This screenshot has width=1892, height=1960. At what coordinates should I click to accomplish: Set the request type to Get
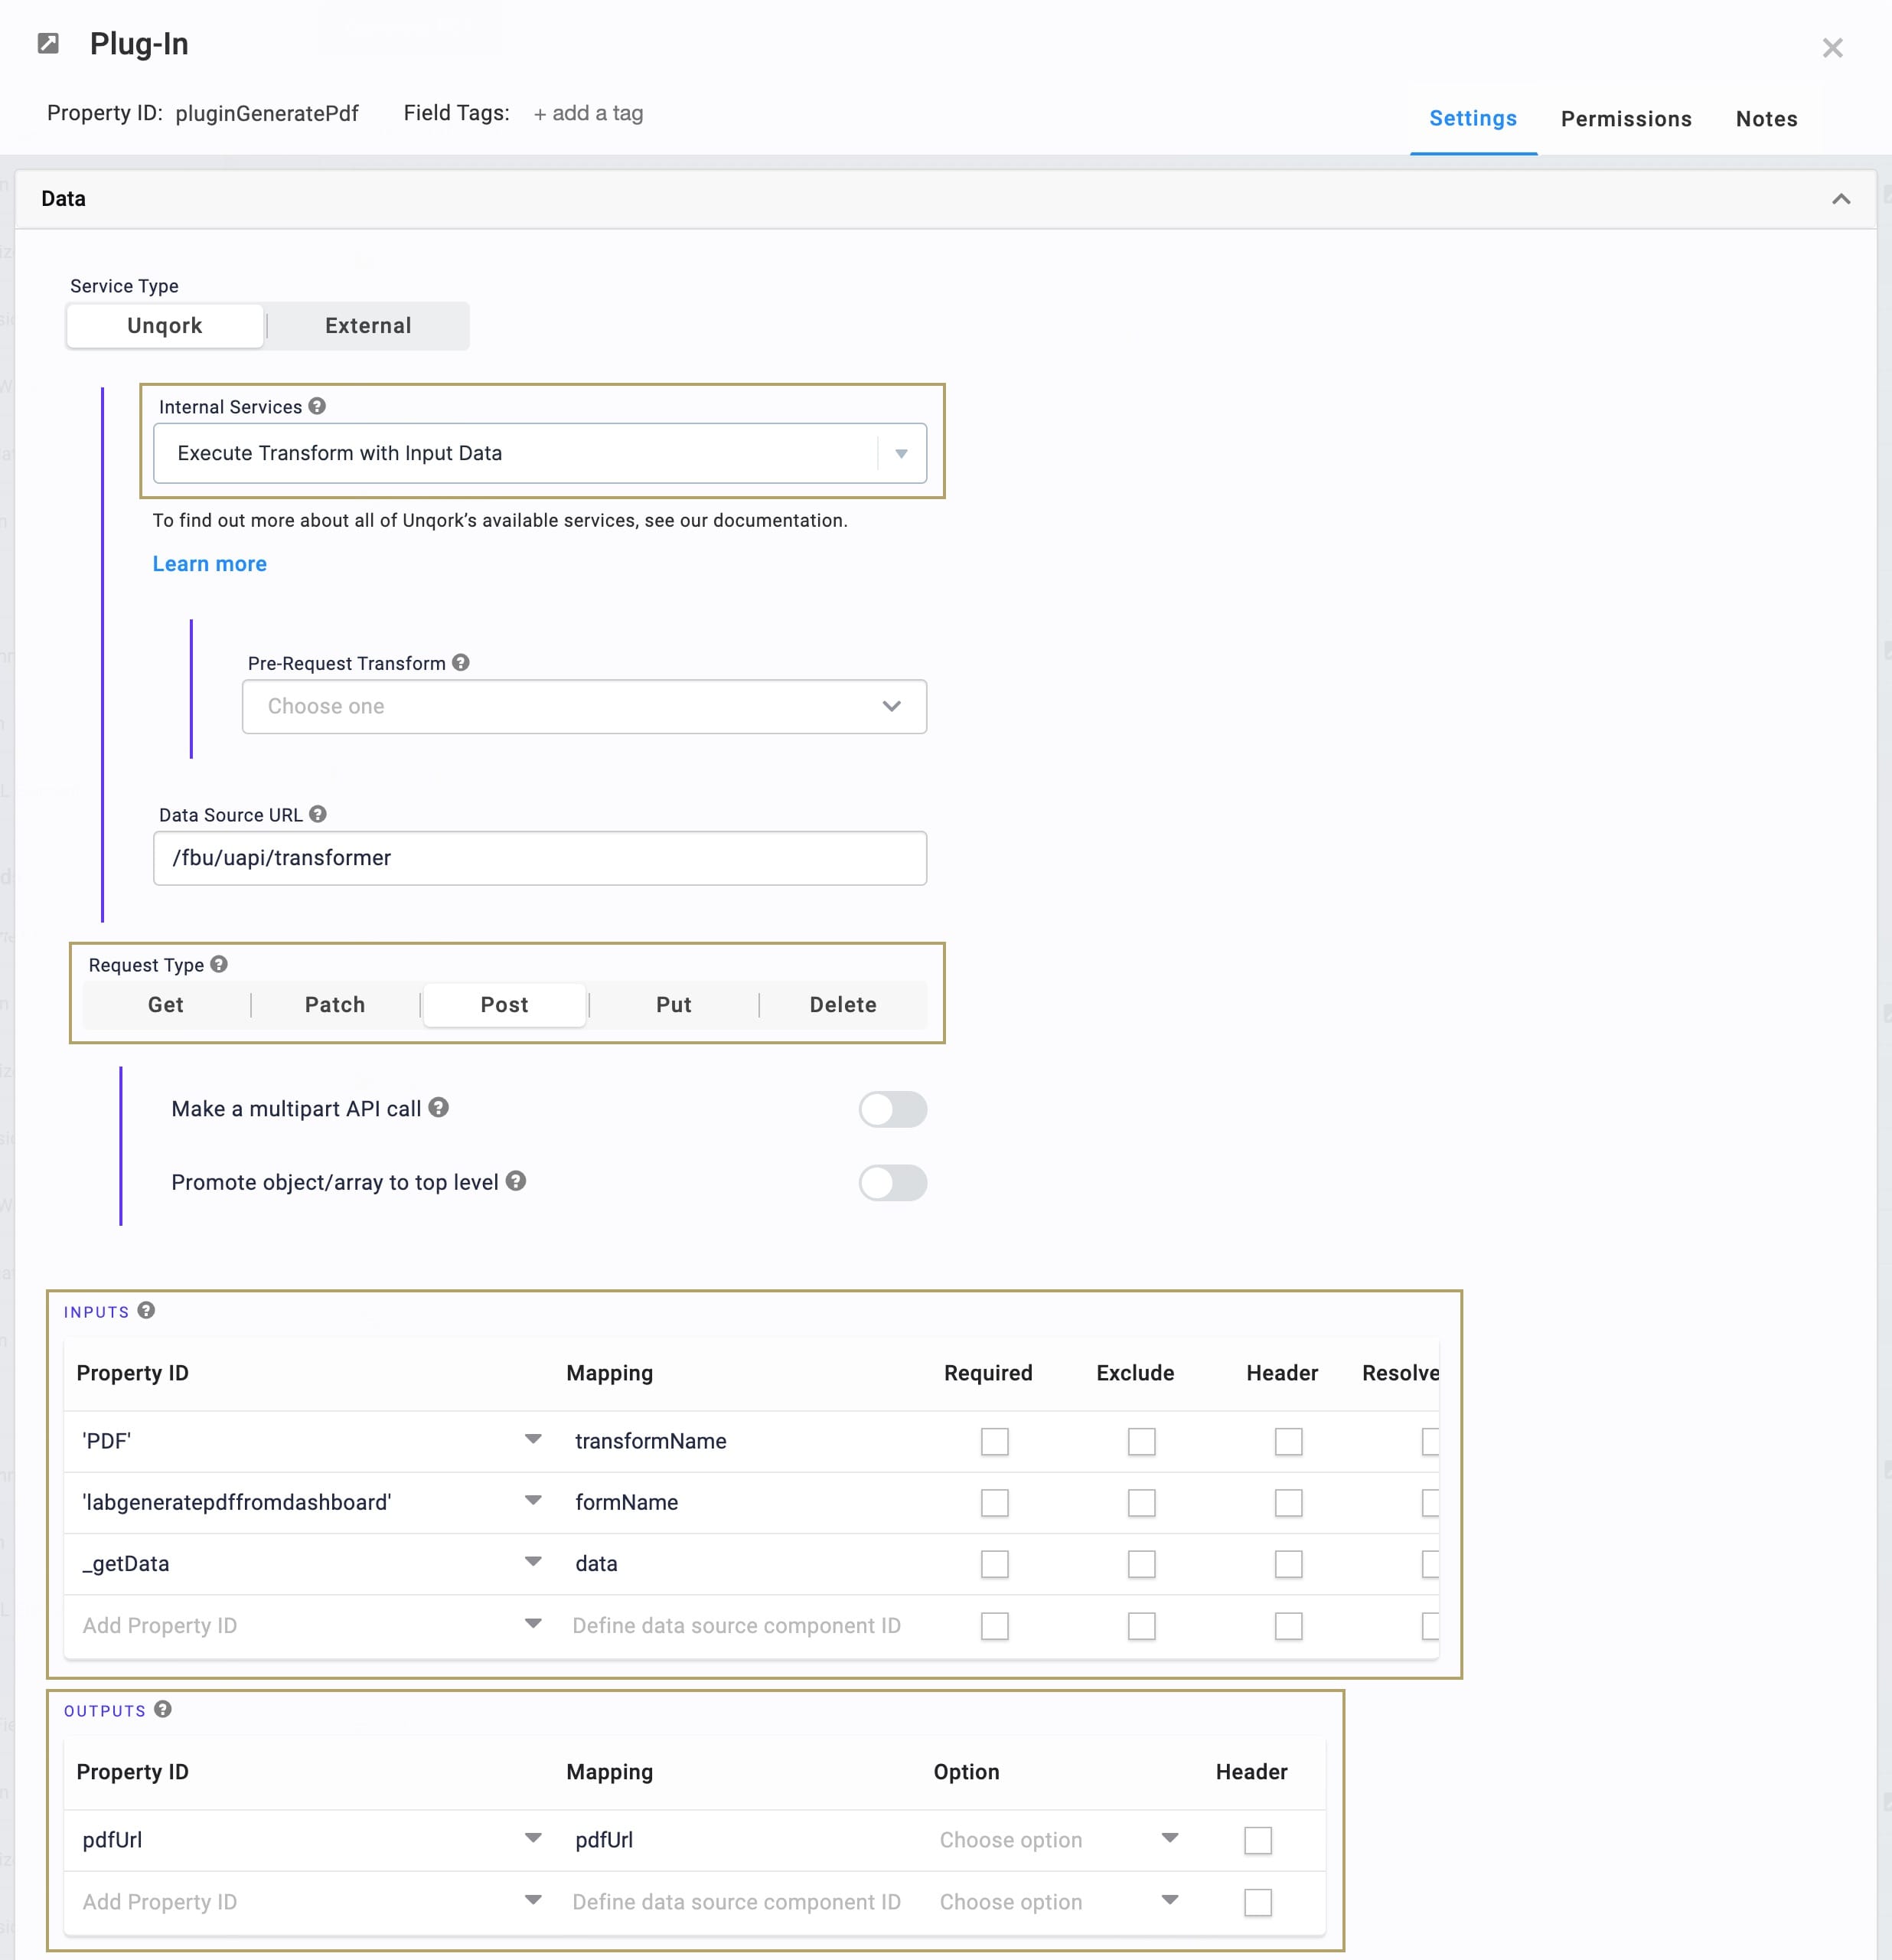coord(166,1005)
